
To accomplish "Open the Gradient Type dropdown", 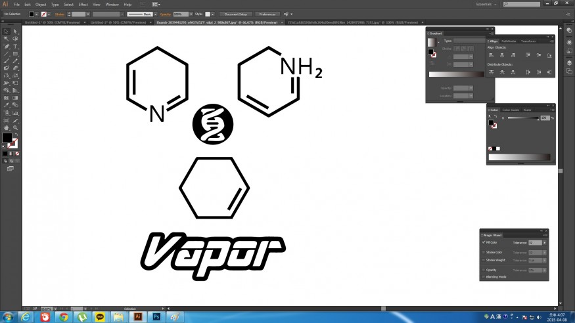I will coord(470,41).
